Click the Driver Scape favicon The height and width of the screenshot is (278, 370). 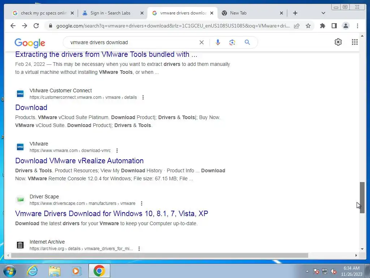pos(20,200)
